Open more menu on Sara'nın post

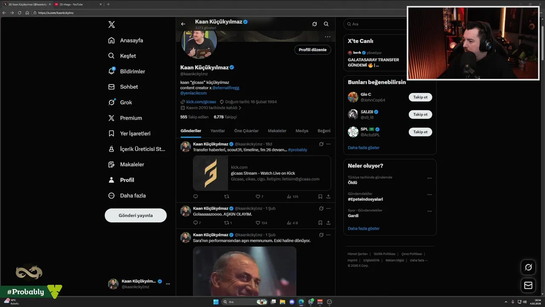328,235
